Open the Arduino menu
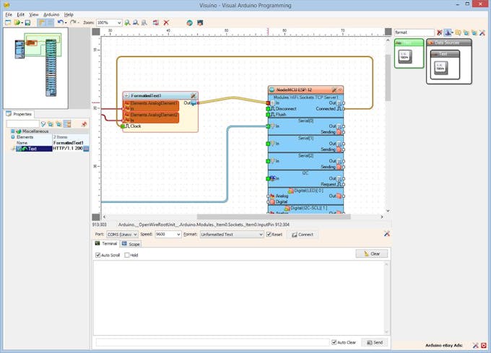The image size is (491, 353). click(51, 14)
